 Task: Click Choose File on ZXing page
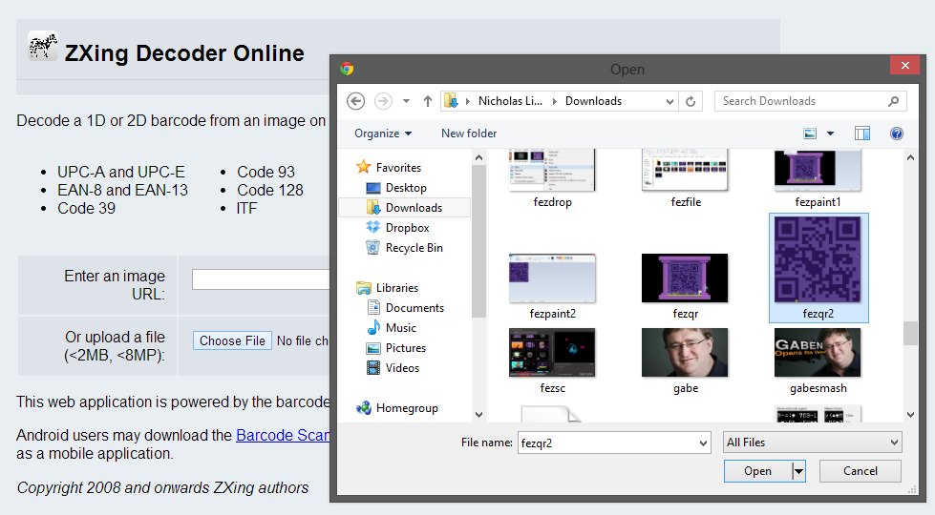coord(232,340)
